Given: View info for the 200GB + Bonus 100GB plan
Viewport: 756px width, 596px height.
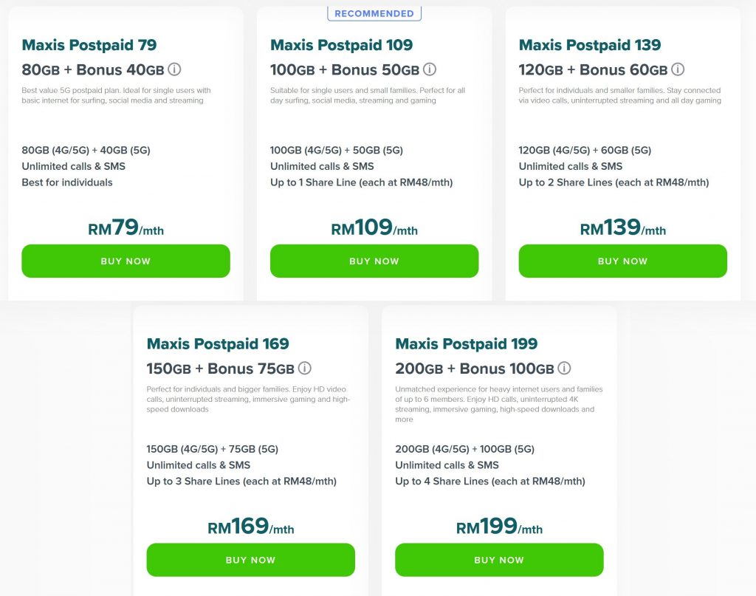Looking at the screenshot, I should 566,369.
